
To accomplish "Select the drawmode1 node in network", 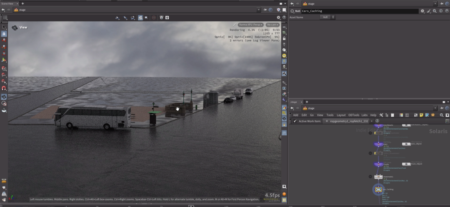I will [378, 177].
